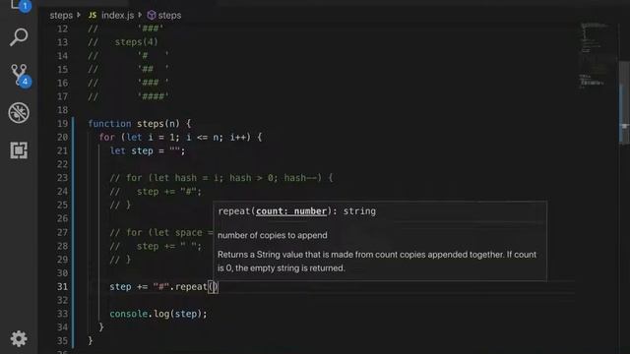Click comment '####' on line 17

pyautogui.click(x=154, y=96)
